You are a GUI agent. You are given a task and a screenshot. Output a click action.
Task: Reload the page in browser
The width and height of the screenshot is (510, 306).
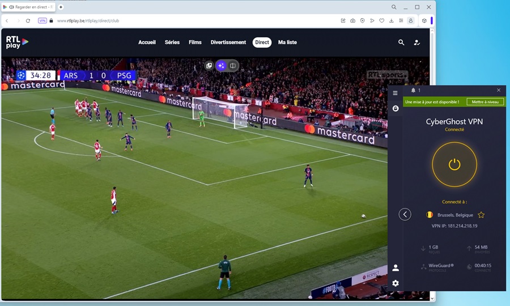[28, 20]
